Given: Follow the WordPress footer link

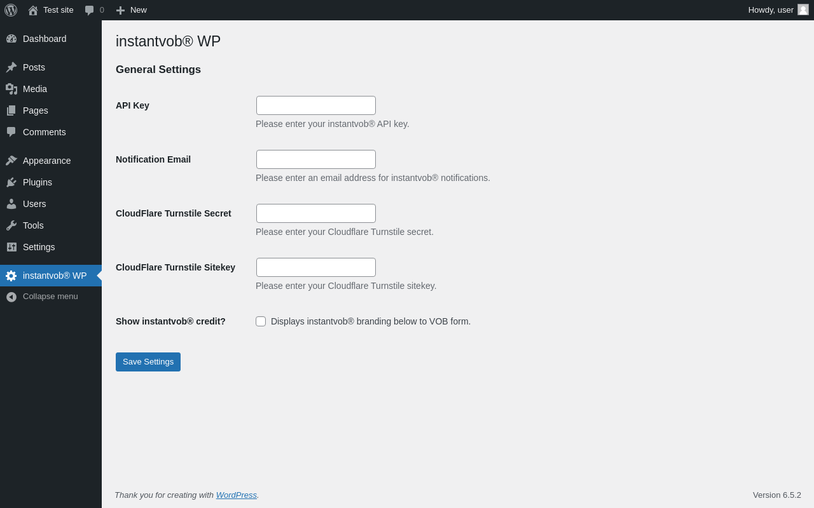Looking at the screenshot, I should coord(237,495).
